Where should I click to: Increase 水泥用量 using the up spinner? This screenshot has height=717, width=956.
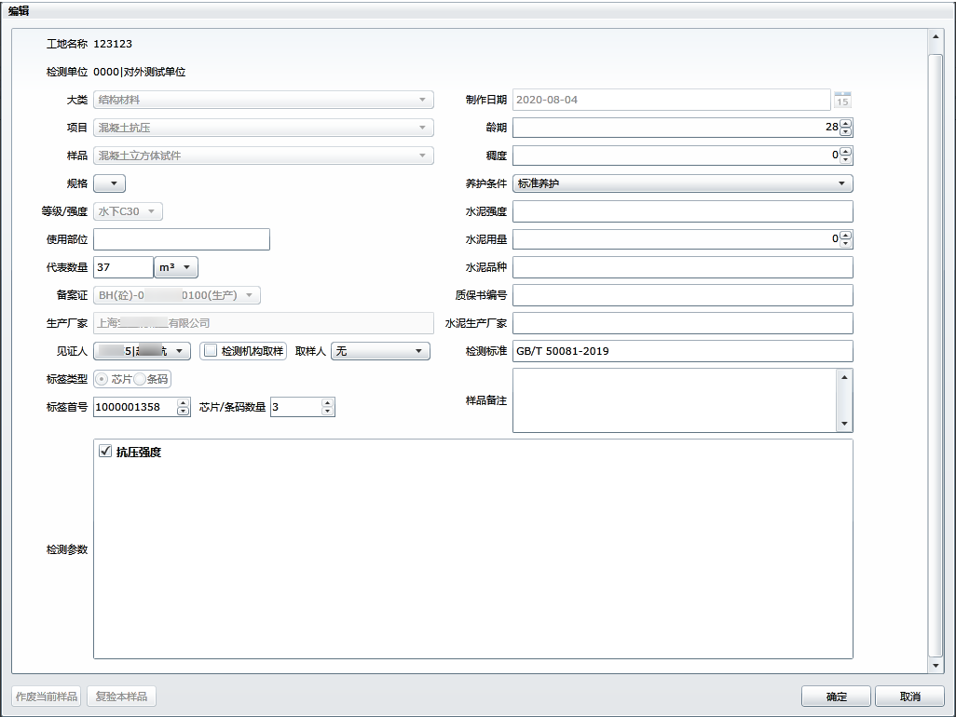(x=845, y=235)
